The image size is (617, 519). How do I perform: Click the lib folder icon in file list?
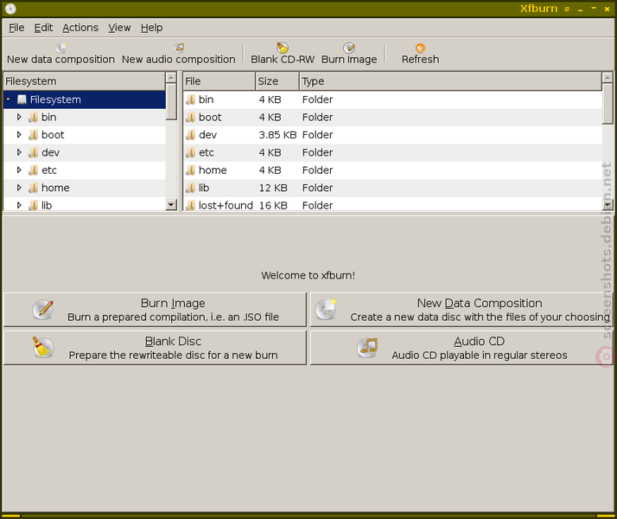190,188
